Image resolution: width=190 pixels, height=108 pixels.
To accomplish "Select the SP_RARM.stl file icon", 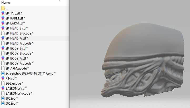I will click(3, 18).
